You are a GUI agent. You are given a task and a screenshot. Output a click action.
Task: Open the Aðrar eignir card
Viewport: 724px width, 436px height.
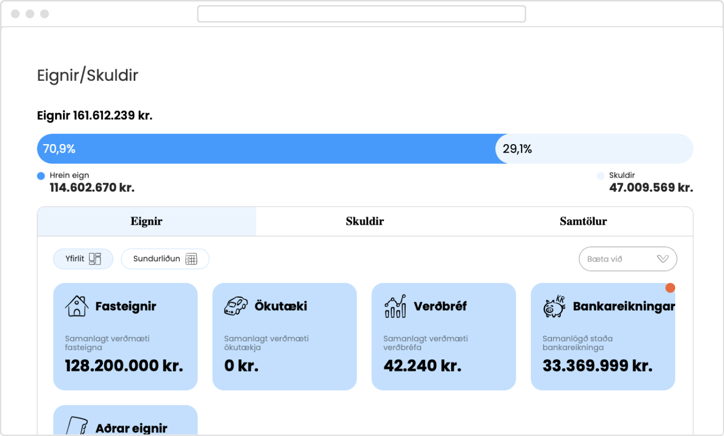(x=125, y=420)
